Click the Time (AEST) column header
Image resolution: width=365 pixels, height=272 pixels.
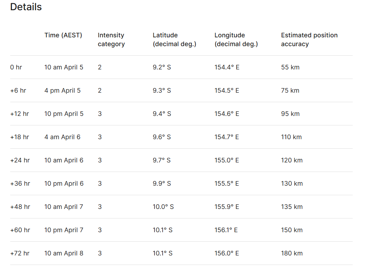[x=63, y=35]
